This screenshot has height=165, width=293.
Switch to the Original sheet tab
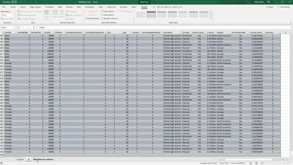pos(20,159)
